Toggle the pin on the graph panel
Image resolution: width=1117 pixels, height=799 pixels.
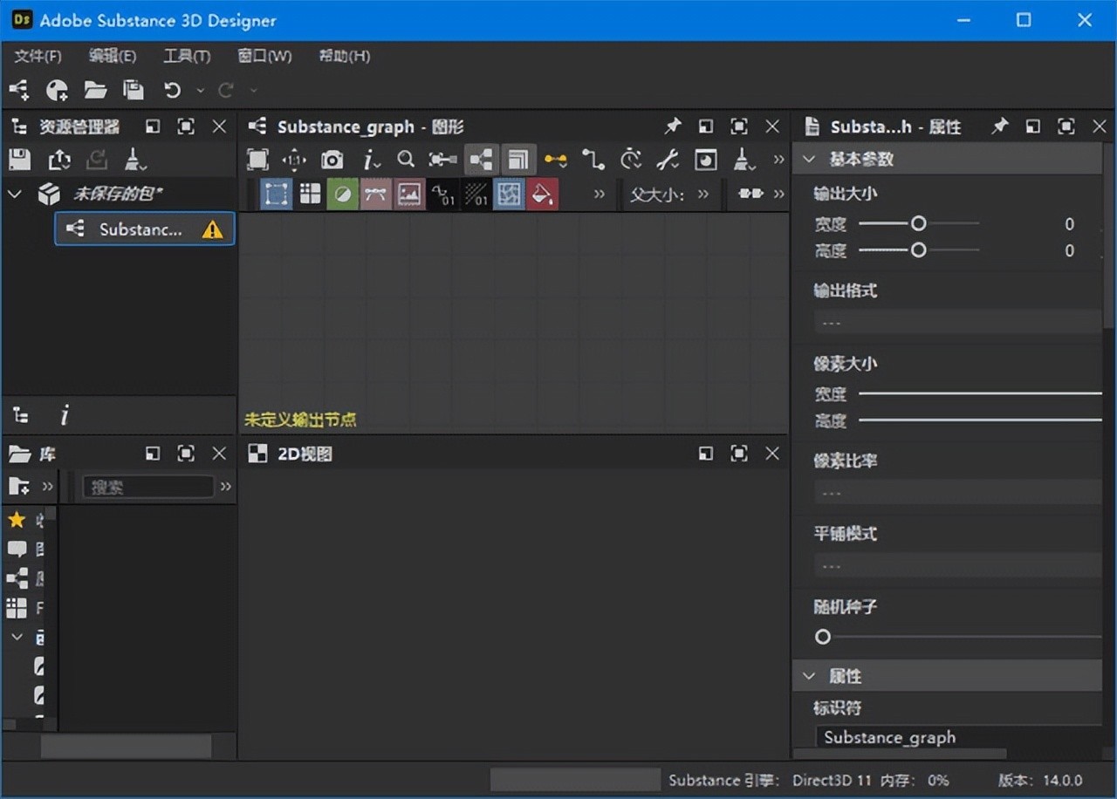pos(672,127)
